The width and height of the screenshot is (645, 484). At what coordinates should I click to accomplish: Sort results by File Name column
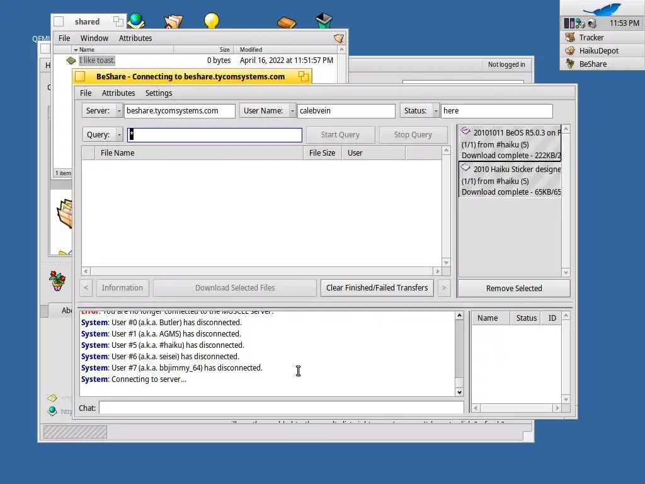[199, 153]
